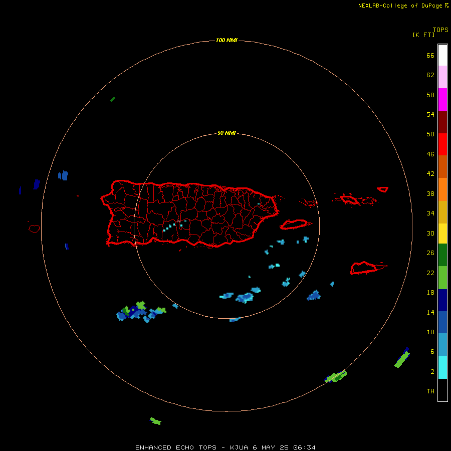Click the 22 legend value
Screen dimensions: 451x451
click(430, 273)
